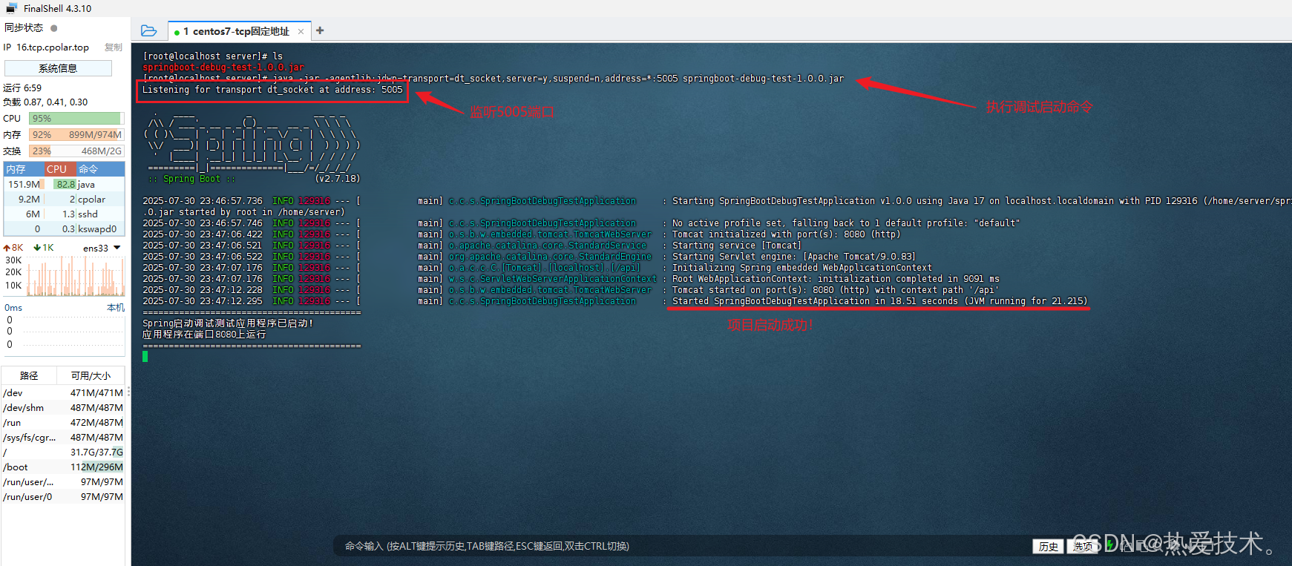
Task: Open the connection manager folder icon
Action: (148, 30)
